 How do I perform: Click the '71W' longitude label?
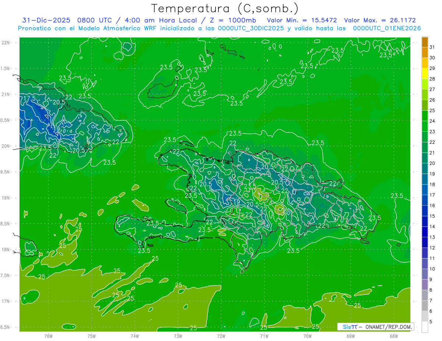pos(264,336)
